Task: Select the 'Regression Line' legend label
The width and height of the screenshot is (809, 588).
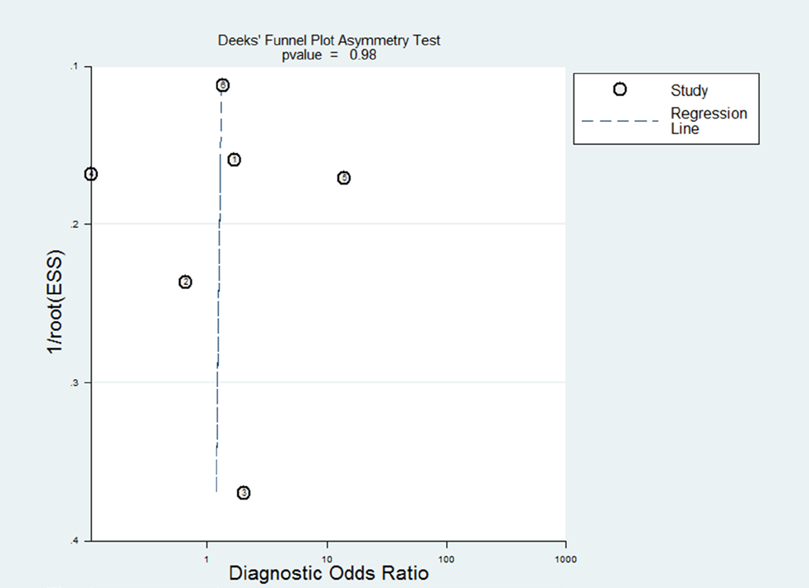Action: 709,121
